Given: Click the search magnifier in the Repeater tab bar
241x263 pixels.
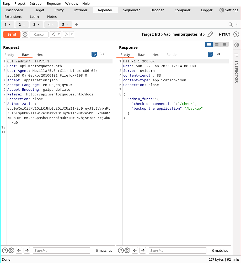Looking at the screenshot, I should (231, 24).
